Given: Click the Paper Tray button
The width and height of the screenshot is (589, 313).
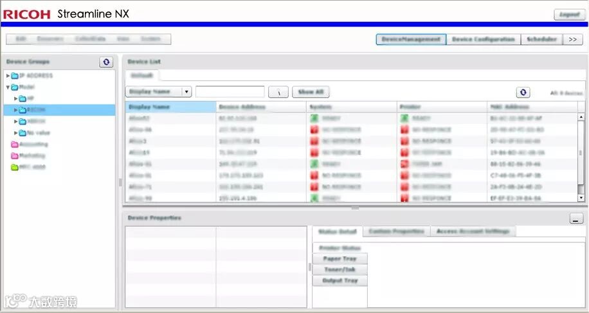Looking at the screenshot, I should pyautogui.click(x=340, y=258).
